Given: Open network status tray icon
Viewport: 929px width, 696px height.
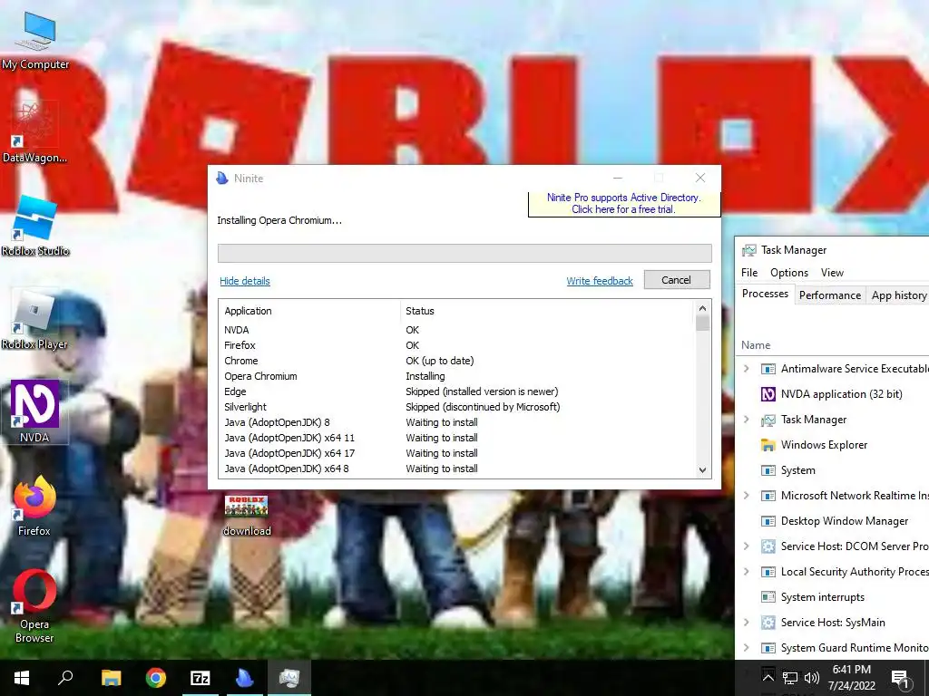Looking at the screenshot, I should pos(790,678).
